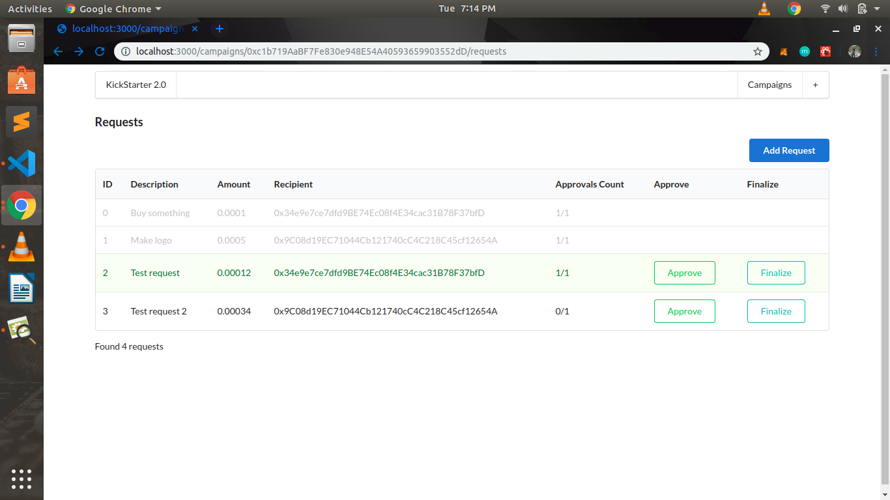The height and width of the screenshot is (500, 890).
Task: Click the address bar URL
Action: (x=321, y=51)
